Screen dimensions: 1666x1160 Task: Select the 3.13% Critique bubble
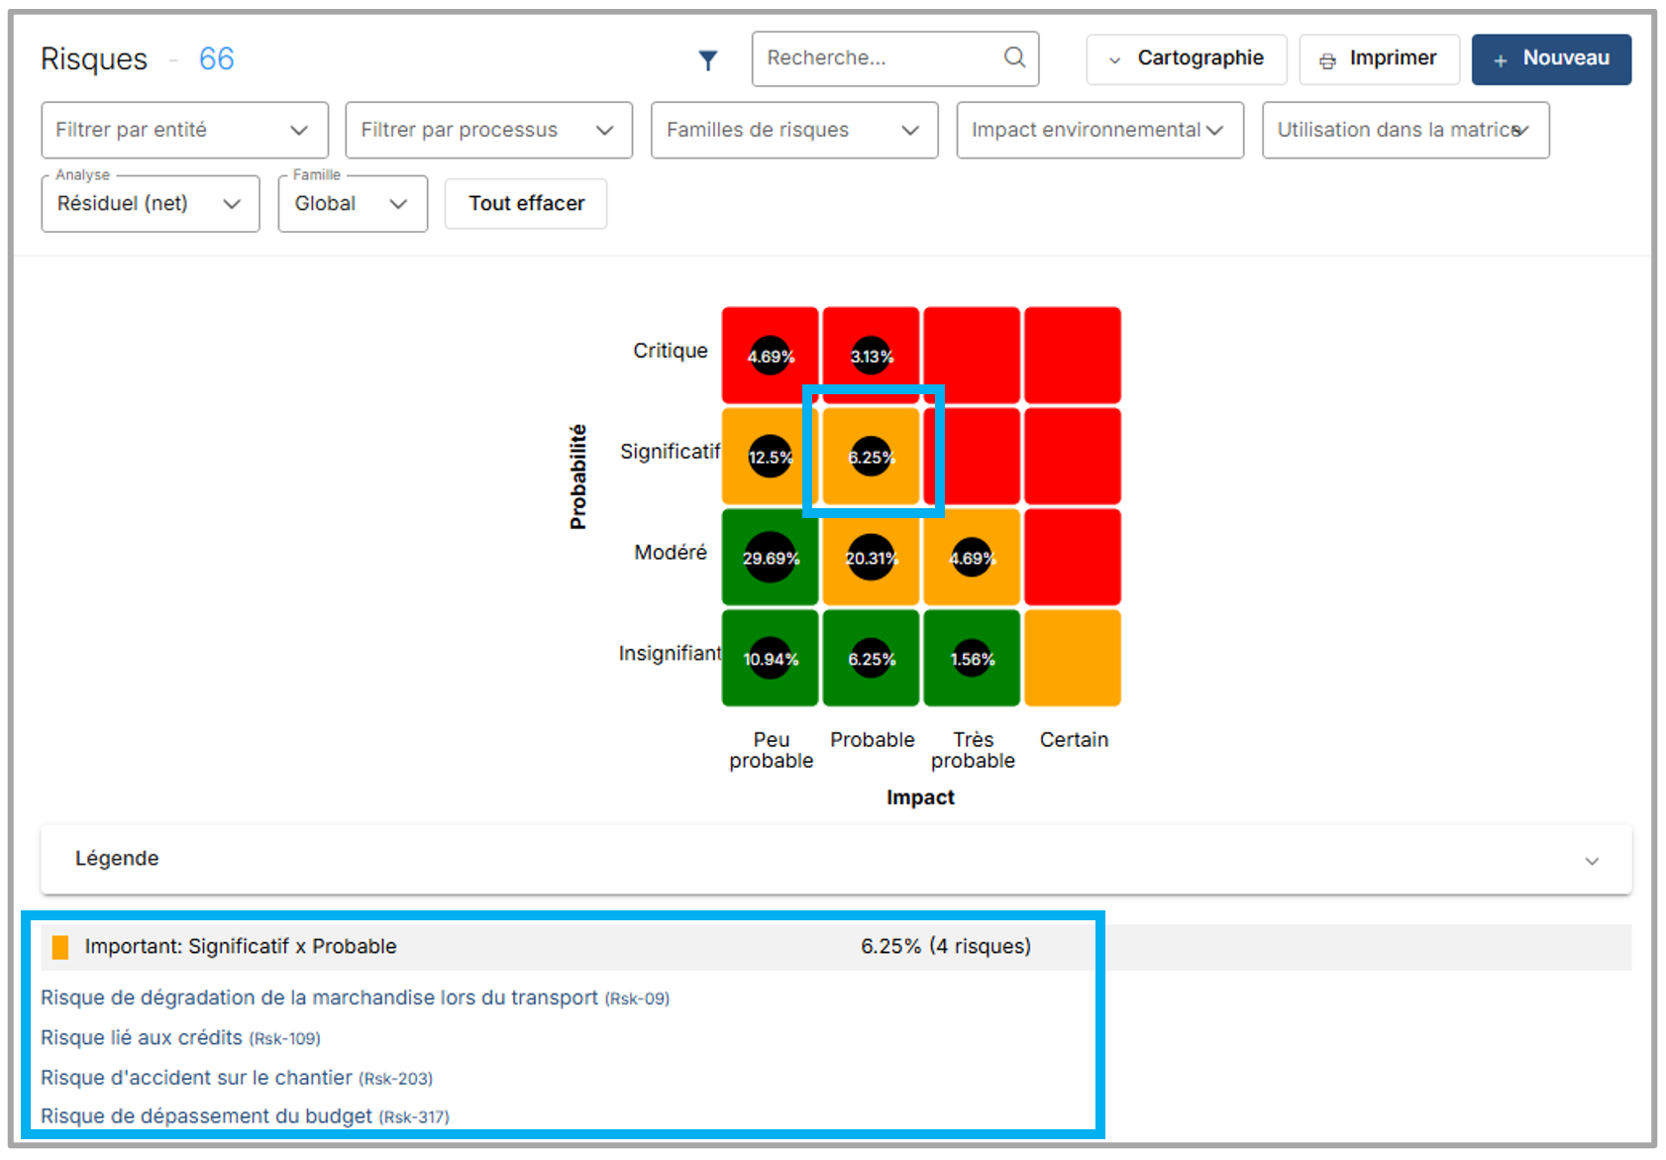(x=871, y=357)
